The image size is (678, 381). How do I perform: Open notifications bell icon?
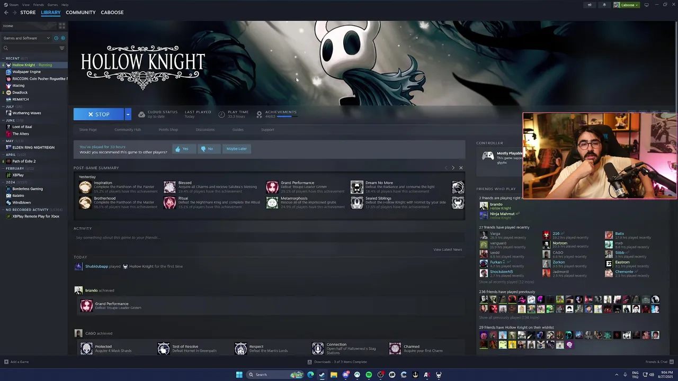click(x=604, y=5)
